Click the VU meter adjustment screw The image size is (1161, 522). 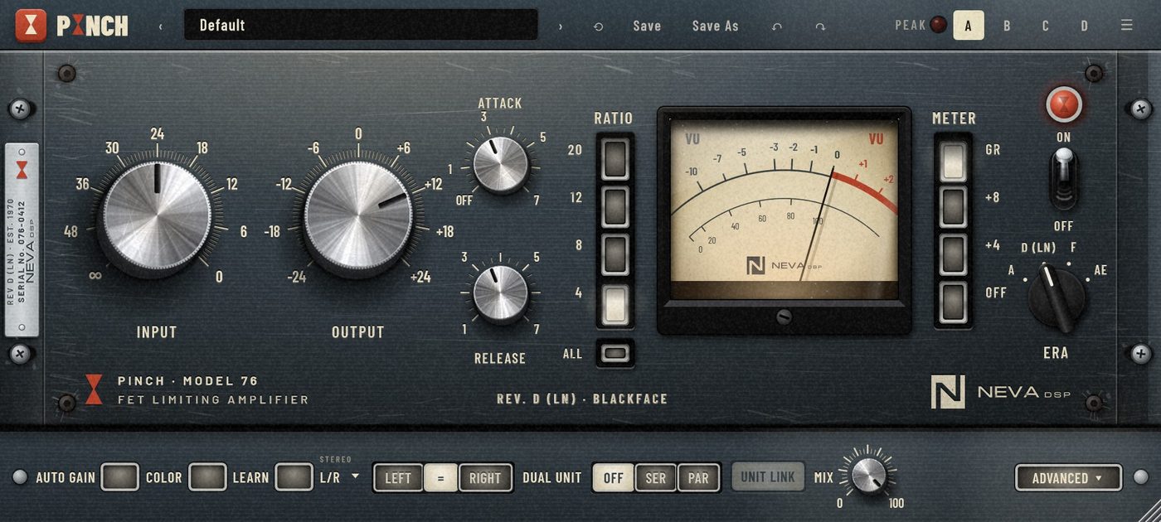point(784,317)
